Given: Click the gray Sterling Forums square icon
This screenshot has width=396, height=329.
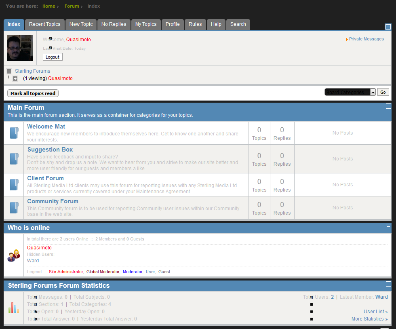Looking at the screenshot, I should click(x=9, y=71).
